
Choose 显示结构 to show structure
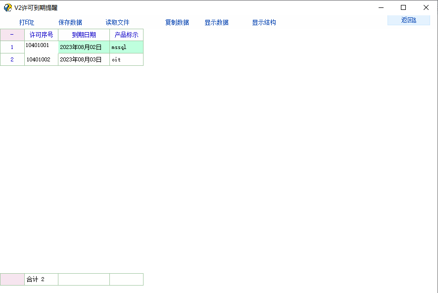[264, 22]
